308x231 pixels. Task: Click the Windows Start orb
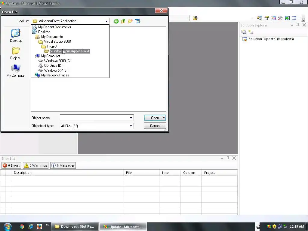8,227
